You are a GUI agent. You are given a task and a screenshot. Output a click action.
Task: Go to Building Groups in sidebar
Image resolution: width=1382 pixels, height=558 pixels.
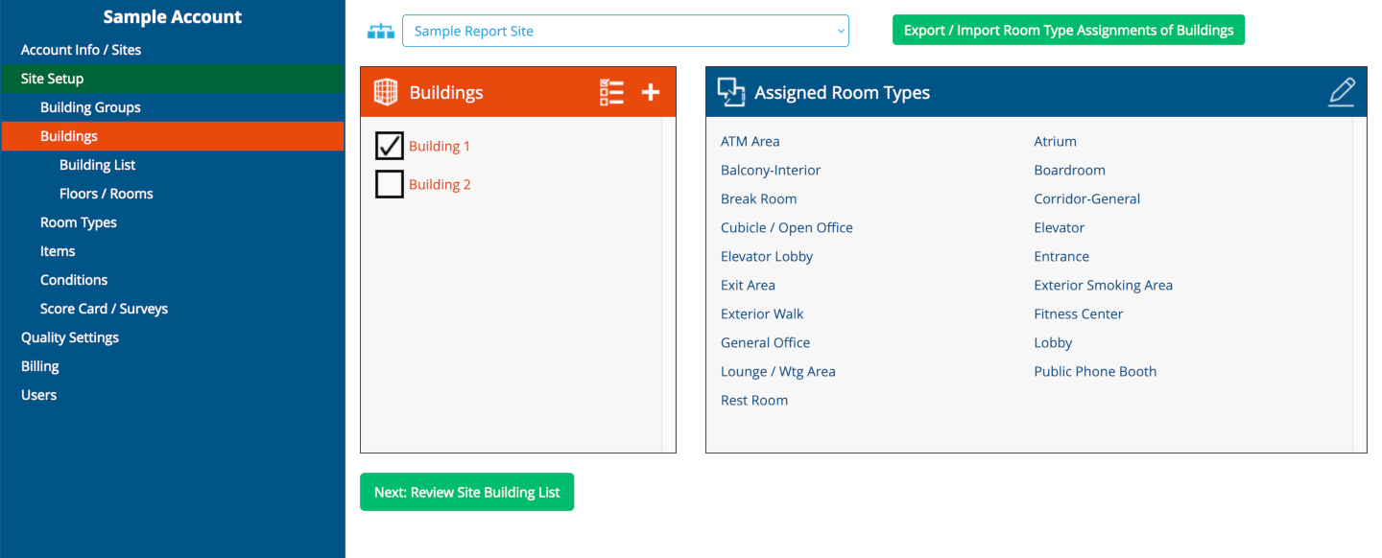click(x=90, y=107)
